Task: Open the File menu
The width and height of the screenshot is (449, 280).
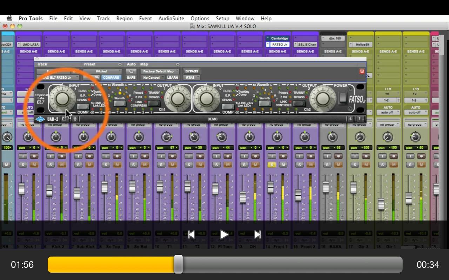Action: [x=53, y=19]
